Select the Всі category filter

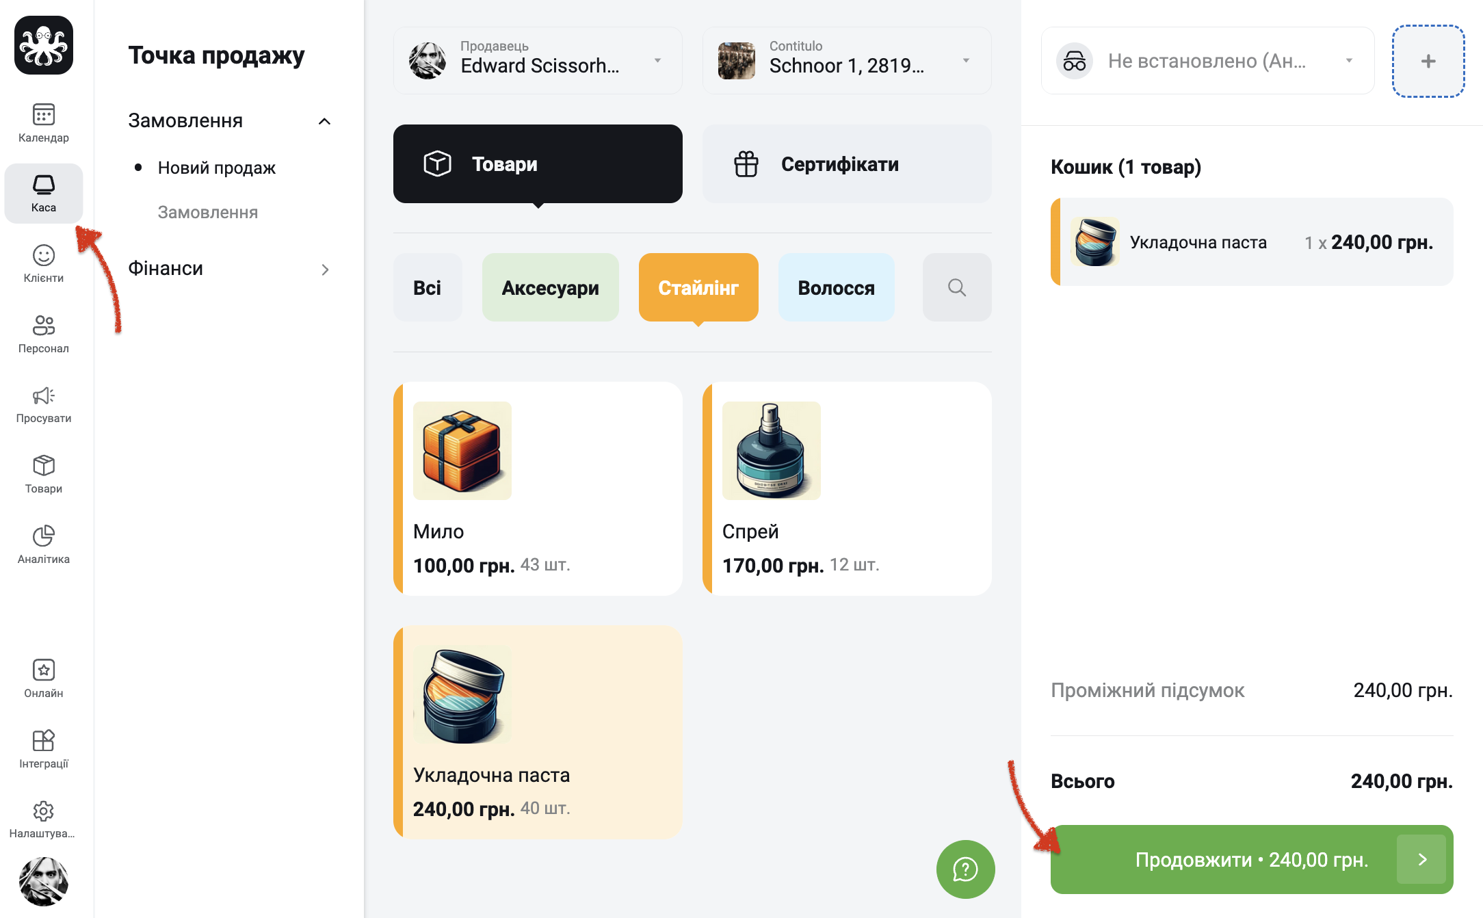point(427,287)
